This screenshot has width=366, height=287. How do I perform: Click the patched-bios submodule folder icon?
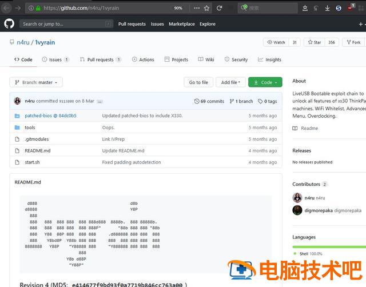17,115
